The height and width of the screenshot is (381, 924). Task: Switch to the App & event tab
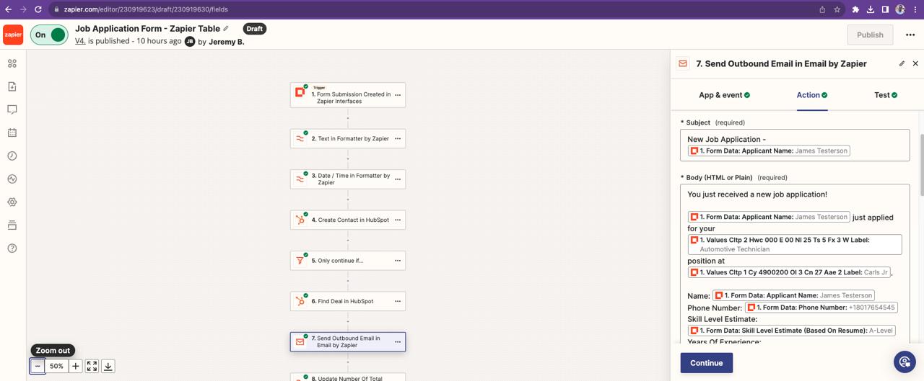click(724, 95)
